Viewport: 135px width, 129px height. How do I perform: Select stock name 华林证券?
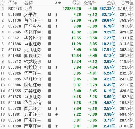coord(32,32)
